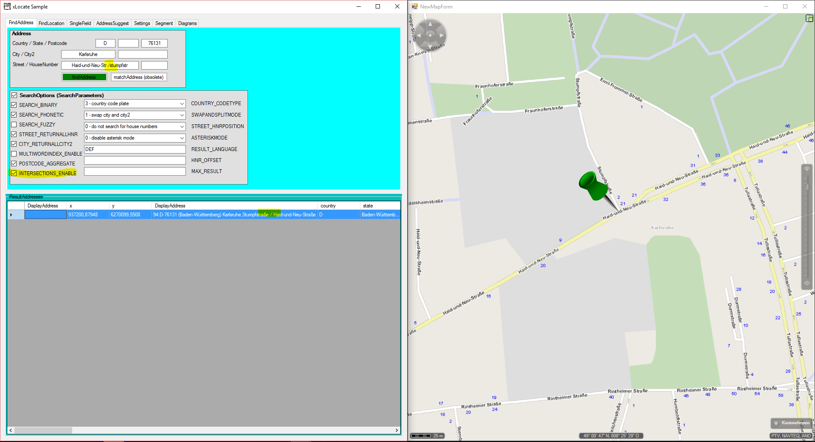Click the green pushpin marker on map
Screen dimensions: 815x442
coord(592,185)
